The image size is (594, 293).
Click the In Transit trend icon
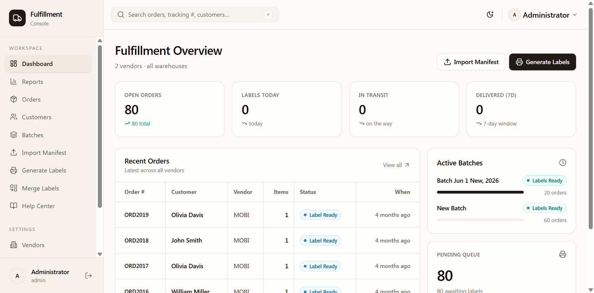[361, 123]
